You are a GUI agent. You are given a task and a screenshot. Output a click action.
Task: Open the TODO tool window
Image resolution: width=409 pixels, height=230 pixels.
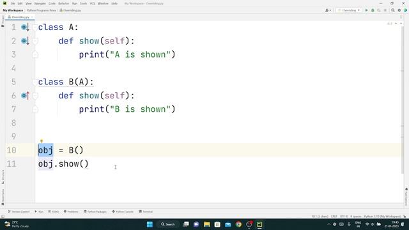[54, 211]
